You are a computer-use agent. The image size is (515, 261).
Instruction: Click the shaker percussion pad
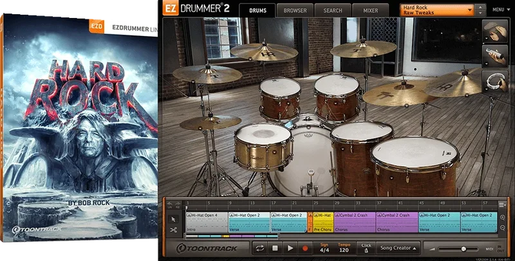[495, 56]
